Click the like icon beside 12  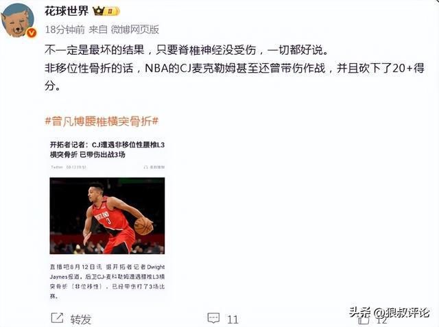pos(364,319)
